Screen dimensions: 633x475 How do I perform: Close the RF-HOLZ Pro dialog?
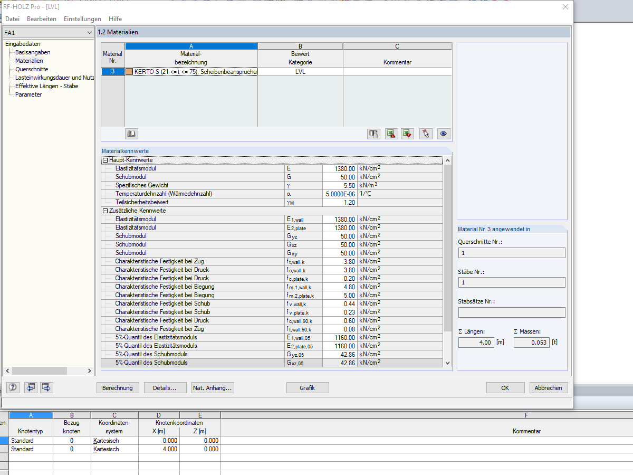(565, 7)
